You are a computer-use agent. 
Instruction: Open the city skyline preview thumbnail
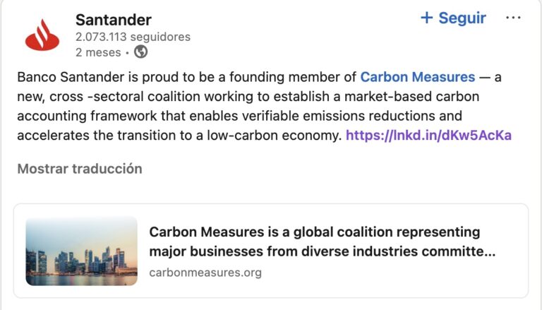tap(82, 251)
